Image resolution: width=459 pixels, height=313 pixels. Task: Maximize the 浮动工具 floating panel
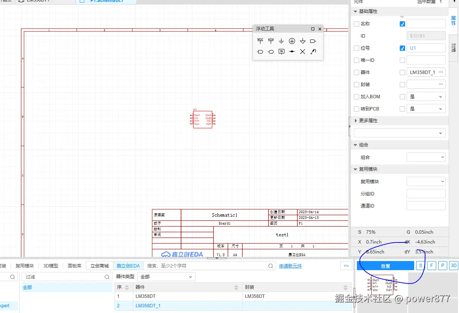(x=313, y=29)
